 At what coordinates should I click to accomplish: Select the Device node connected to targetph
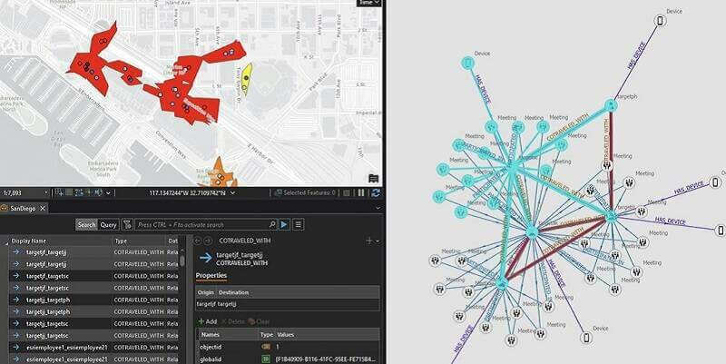pyautogui.click(x=661, y=21)
